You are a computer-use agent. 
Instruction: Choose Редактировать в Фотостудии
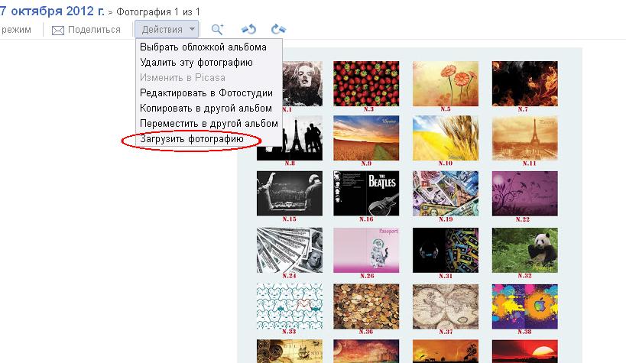206,93
